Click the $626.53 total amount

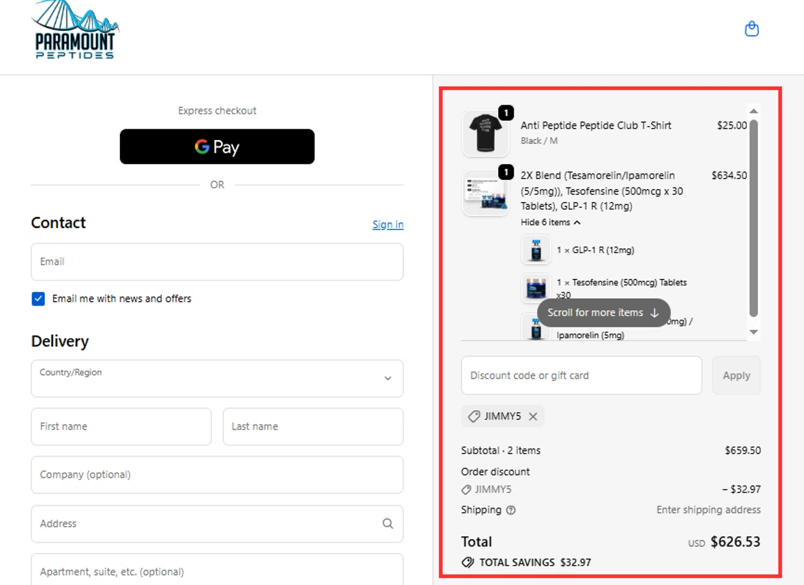(x=735, y=542)
